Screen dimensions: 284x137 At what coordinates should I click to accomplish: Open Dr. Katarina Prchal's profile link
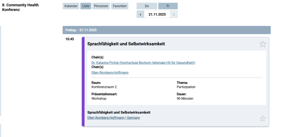click(143, 63)
